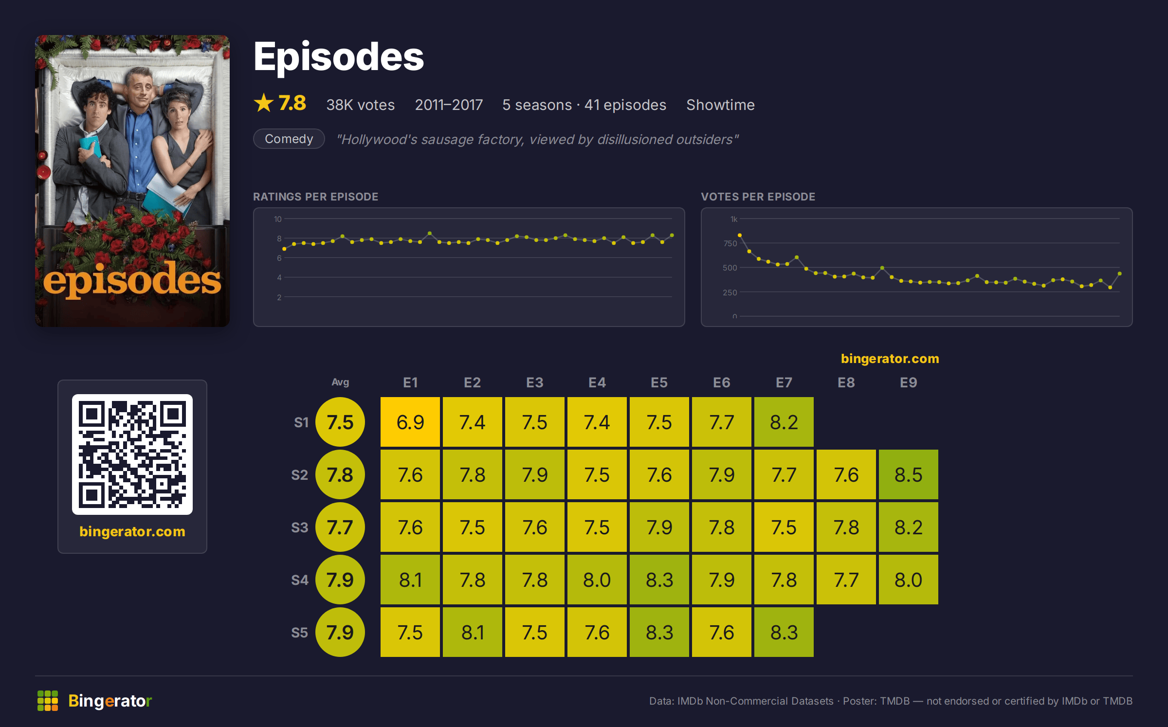Image resolution: width=1168 pixels, height=727 pixels.
Task: Select the S5 E7 rating cell 8.3
Action: point(784,632)
